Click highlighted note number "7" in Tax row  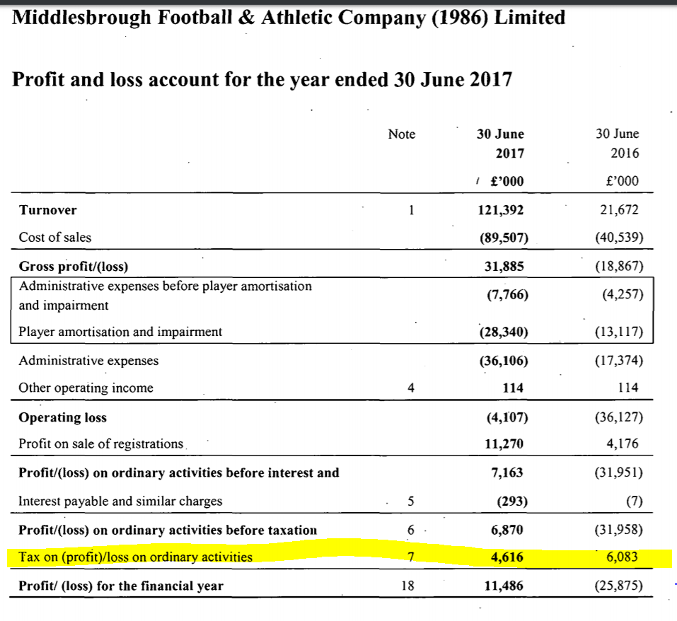coord(410,557)
